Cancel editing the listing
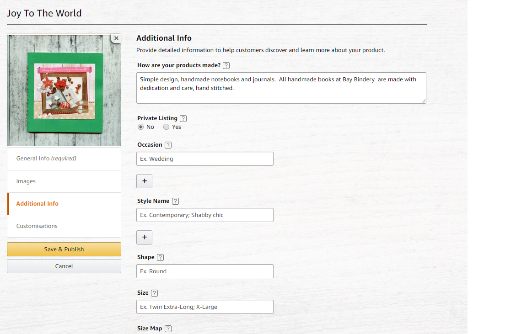The height and width of the screenshot is (334, 527). pos(64,266)
